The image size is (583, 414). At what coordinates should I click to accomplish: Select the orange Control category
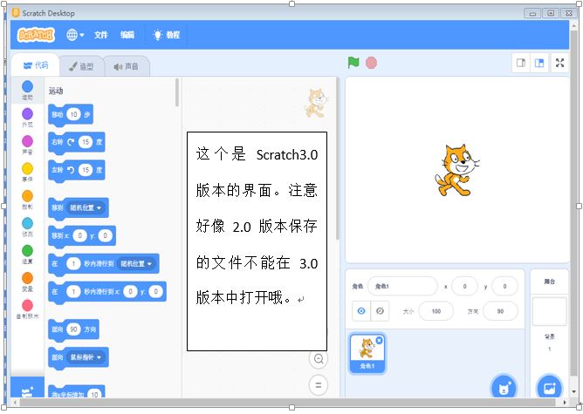coord(27,200)
